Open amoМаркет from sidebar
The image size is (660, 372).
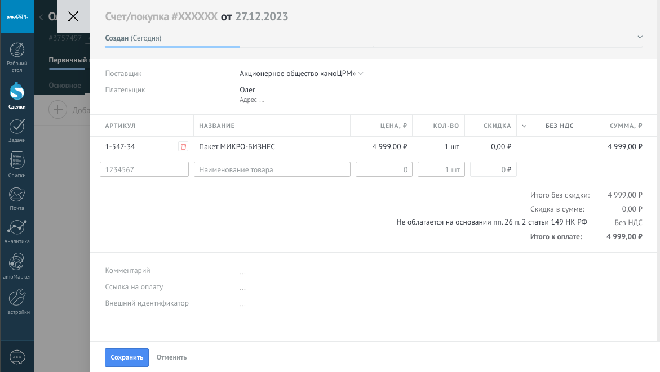point(17,266)
